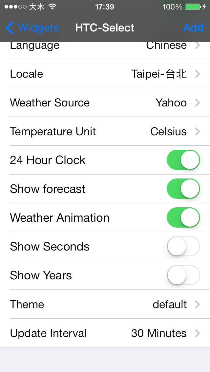Expand Weather Source options chevron
The width and height of the screenshot is (210, 372).
point(197,103)
